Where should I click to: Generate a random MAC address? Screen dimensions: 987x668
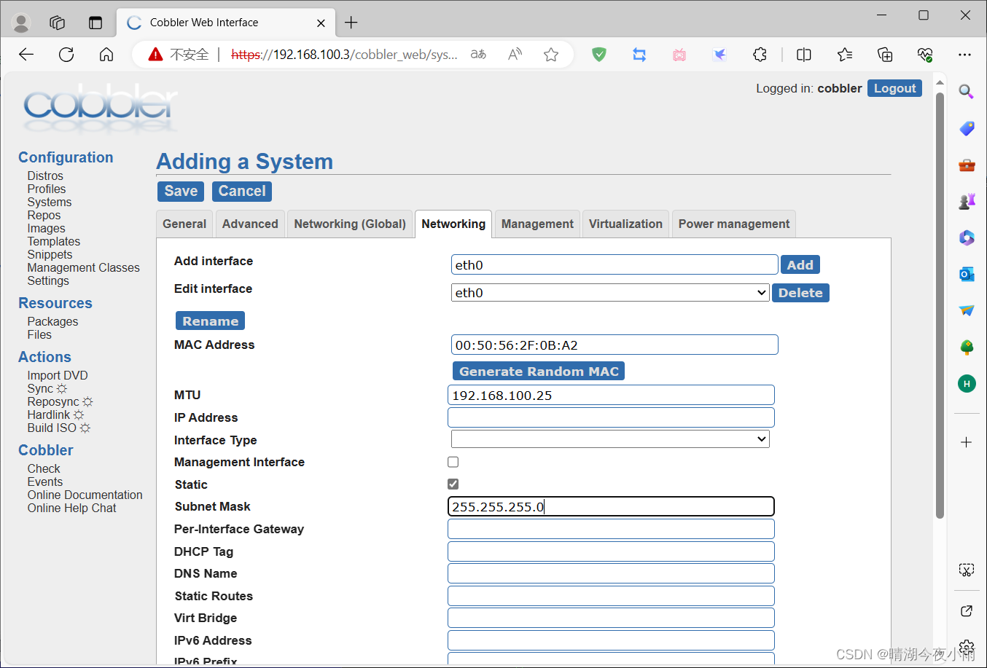pyautogui.click(x=539, y=372)
